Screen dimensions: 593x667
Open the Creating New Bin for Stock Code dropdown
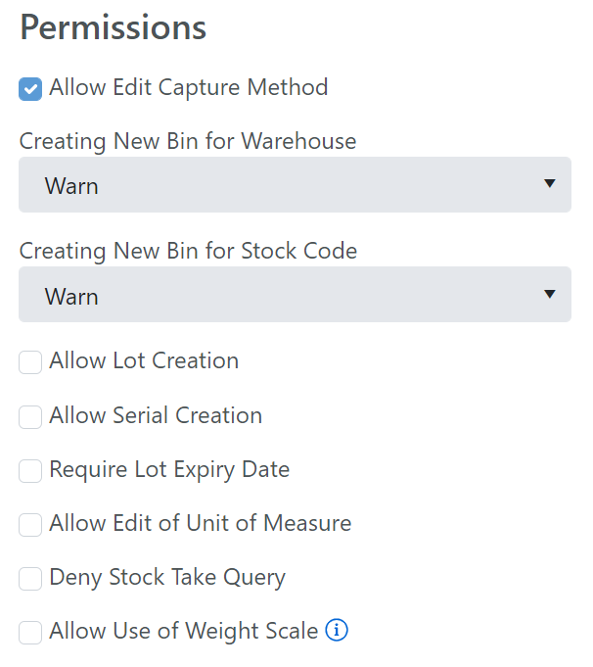295,295
